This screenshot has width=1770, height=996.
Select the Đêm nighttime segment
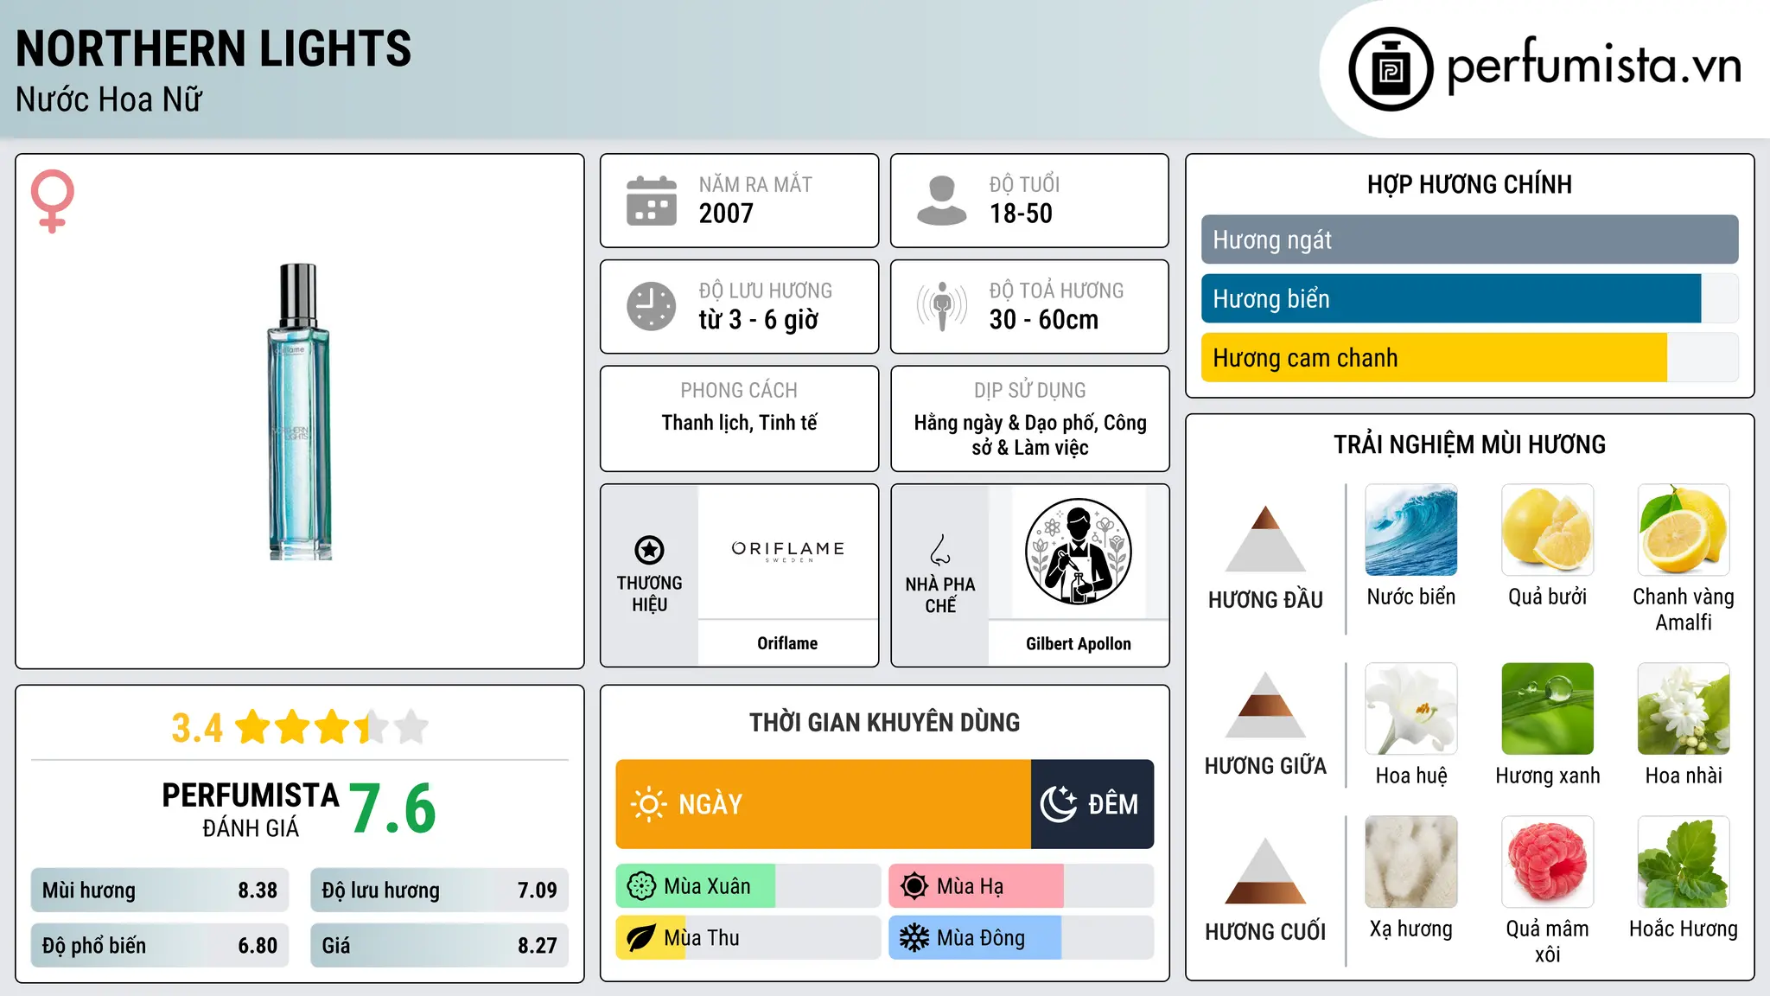point(1092,804)
